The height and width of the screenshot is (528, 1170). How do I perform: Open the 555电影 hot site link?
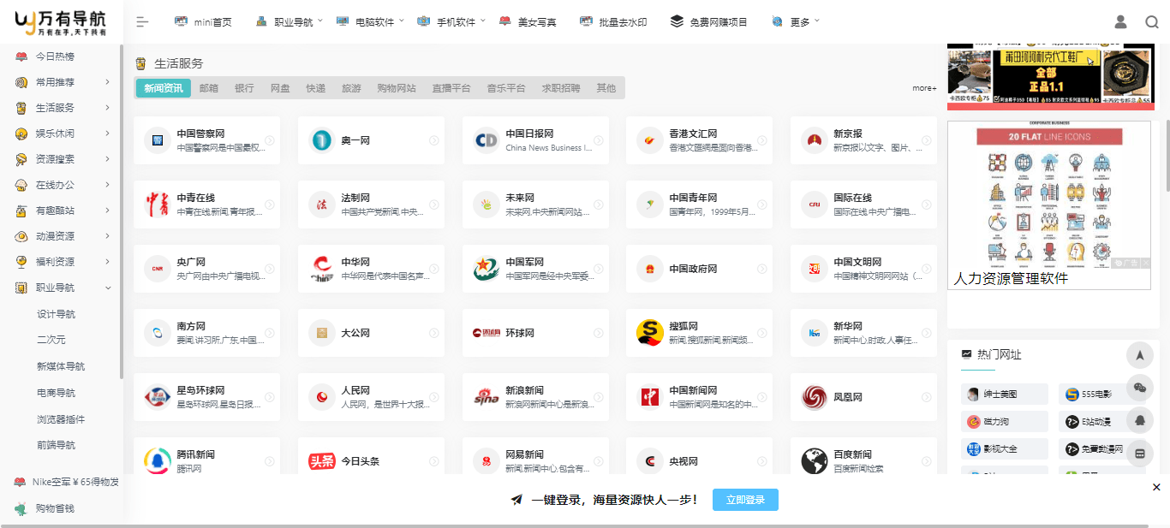pyautogui.click(x=1102, y=395)
